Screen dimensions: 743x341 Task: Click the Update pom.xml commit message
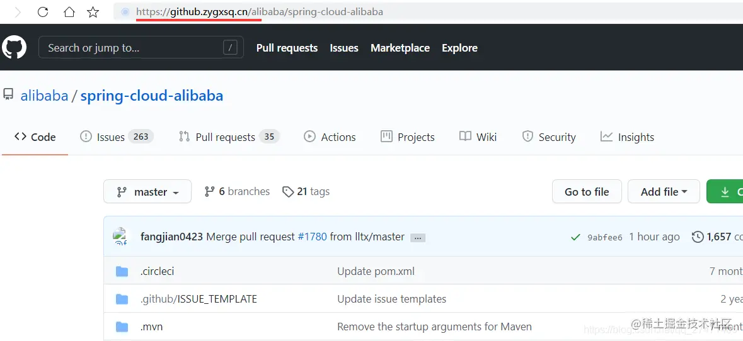click(x=376, y=271)
